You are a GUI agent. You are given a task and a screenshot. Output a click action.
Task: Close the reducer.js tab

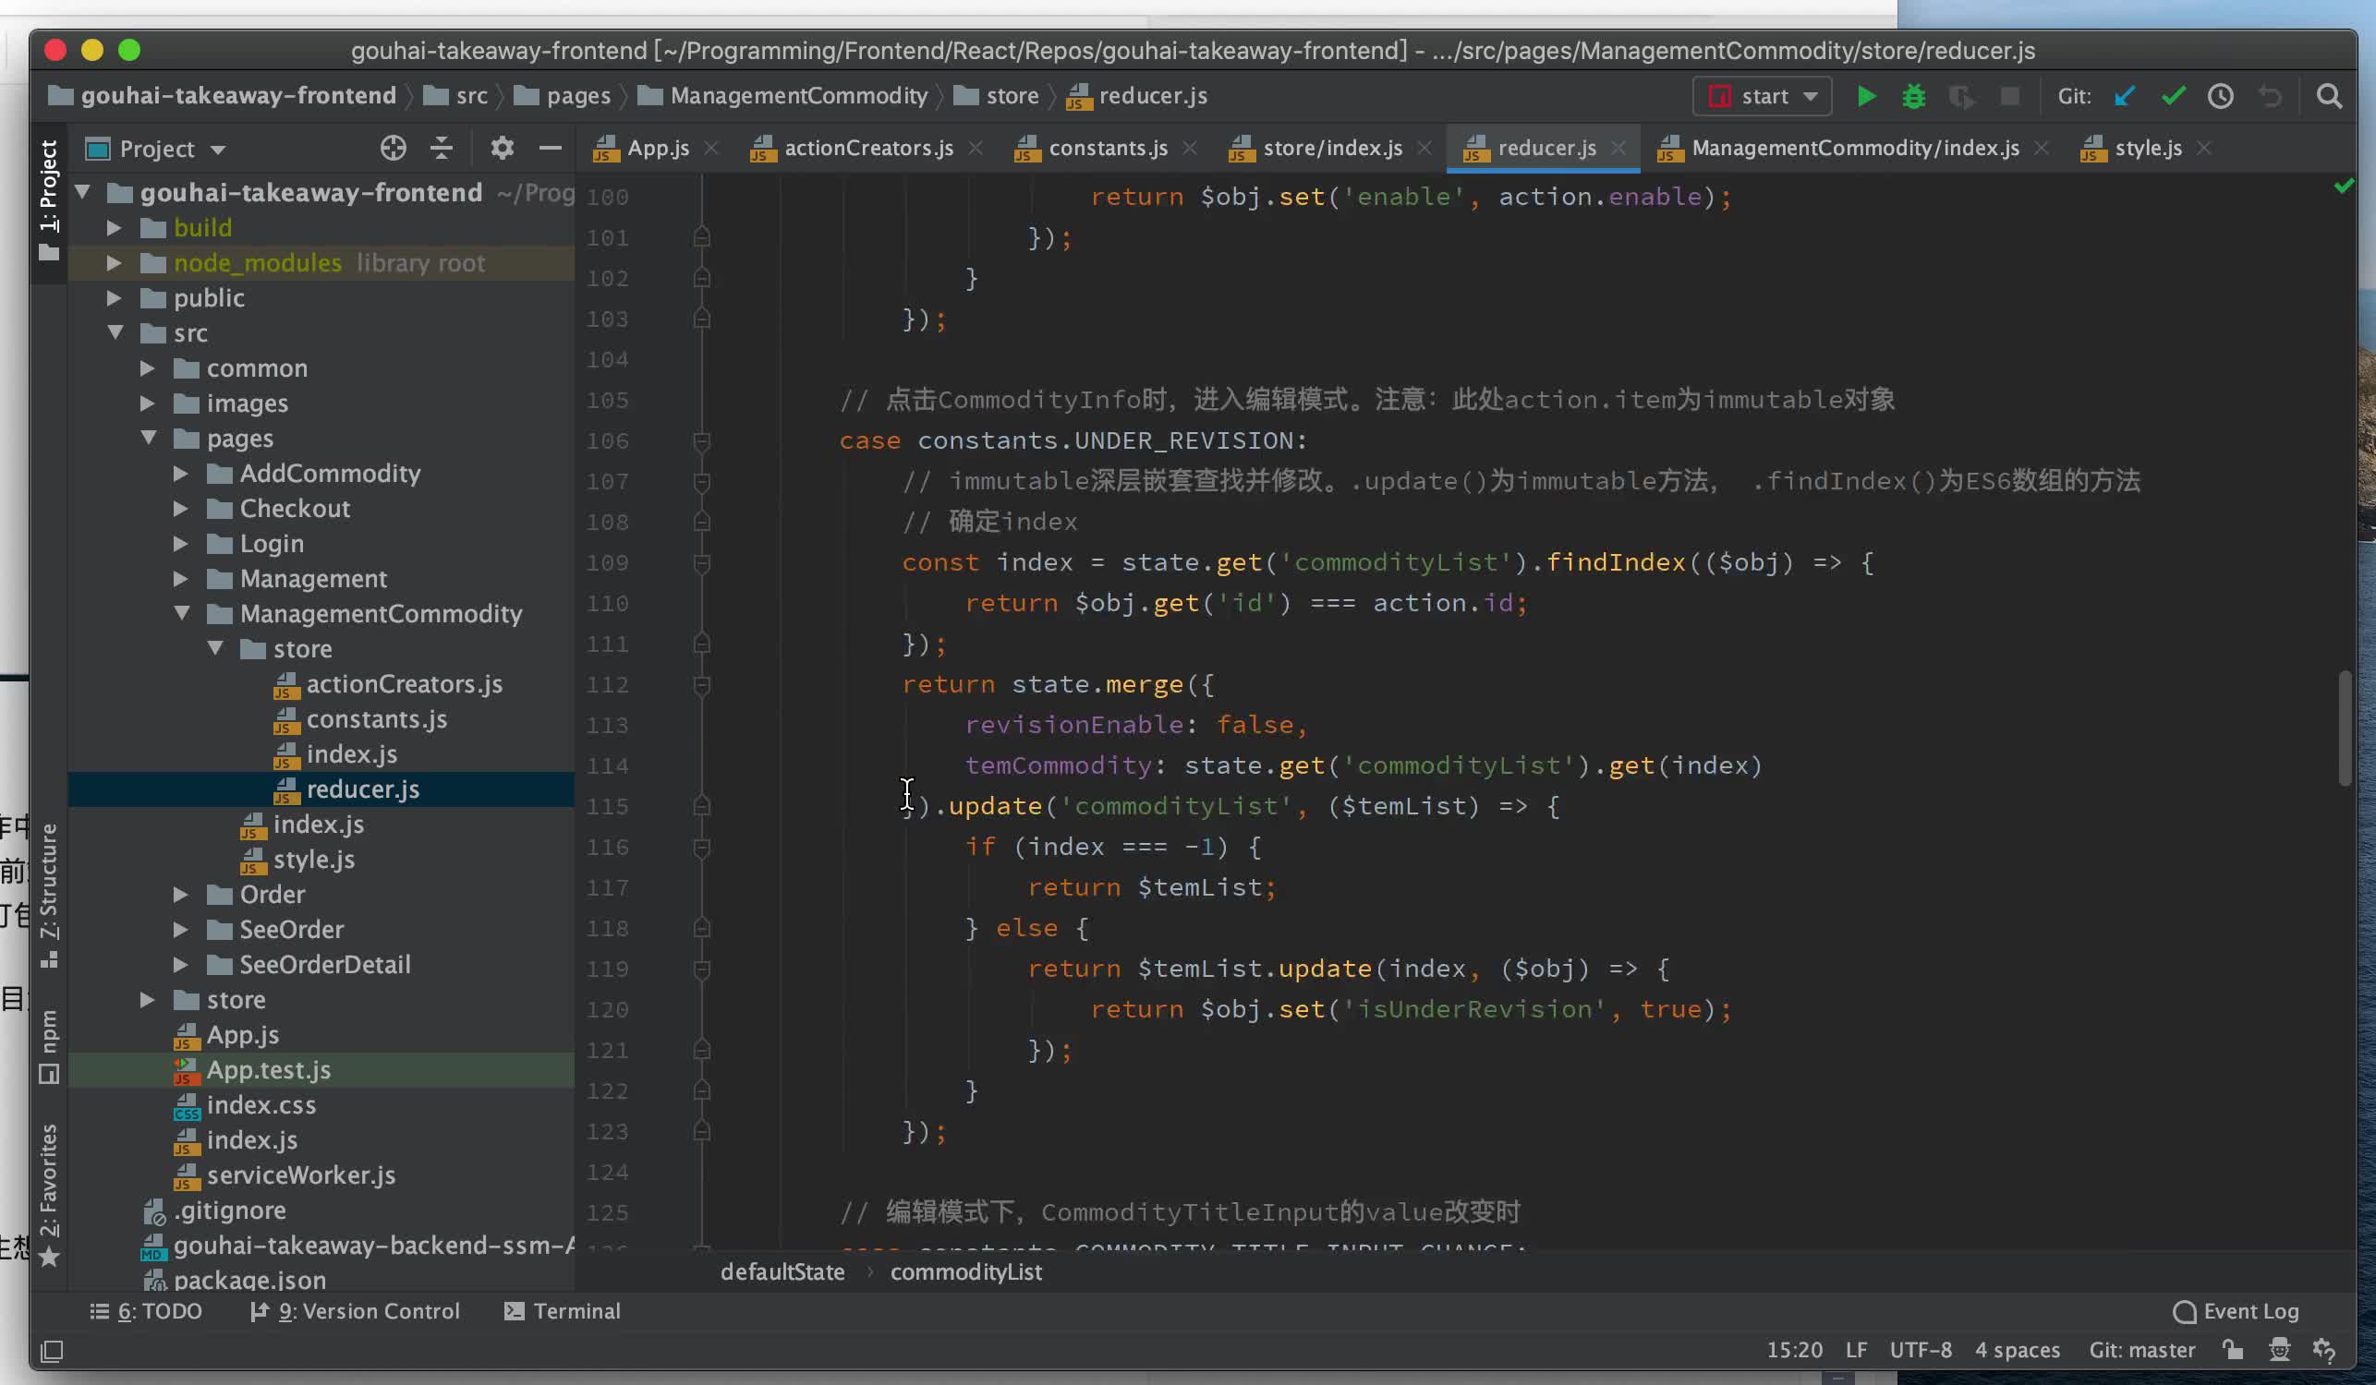pos(1618,148)
